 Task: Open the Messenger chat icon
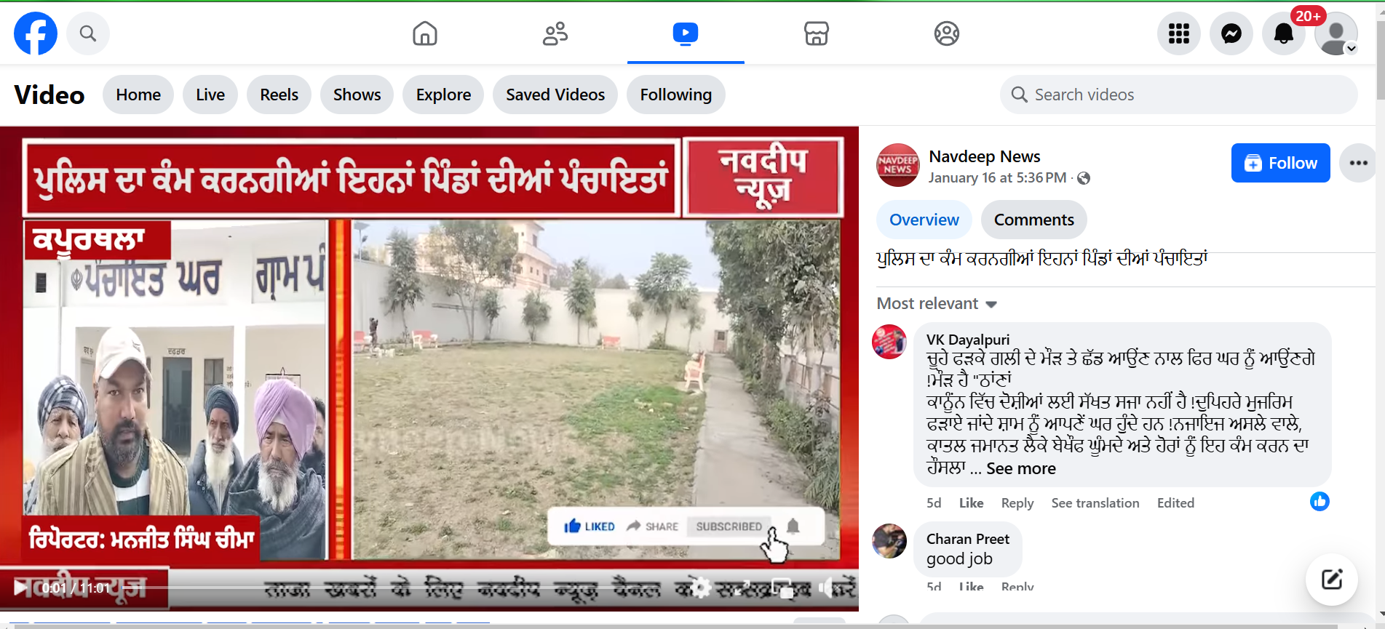tap(1231, 33)
